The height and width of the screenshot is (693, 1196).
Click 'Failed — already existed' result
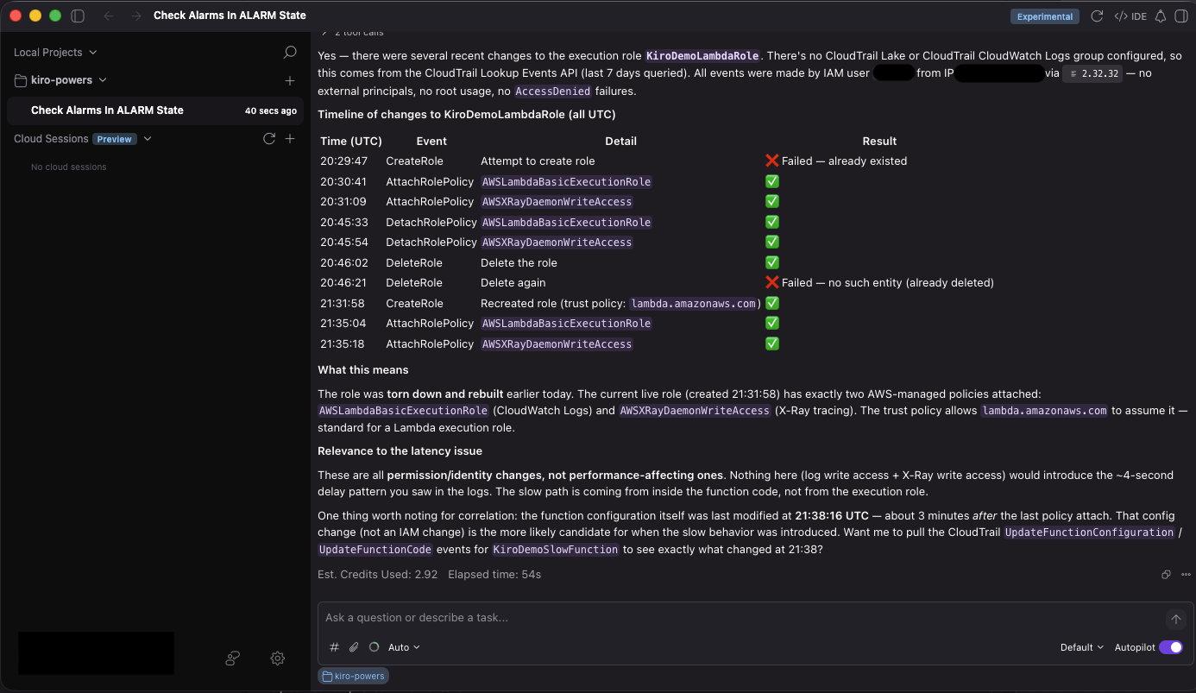pos(844,161)
